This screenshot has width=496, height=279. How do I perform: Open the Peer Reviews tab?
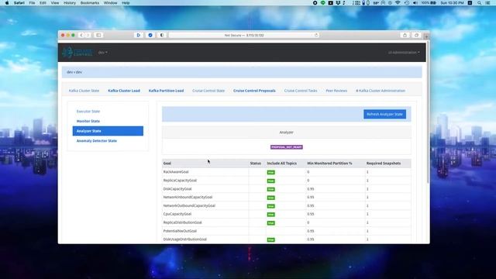pos(336,91)
